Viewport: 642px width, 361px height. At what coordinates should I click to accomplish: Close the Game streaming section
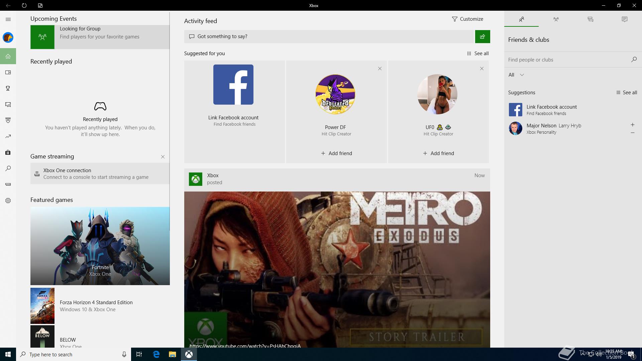[x=163, y=157]
